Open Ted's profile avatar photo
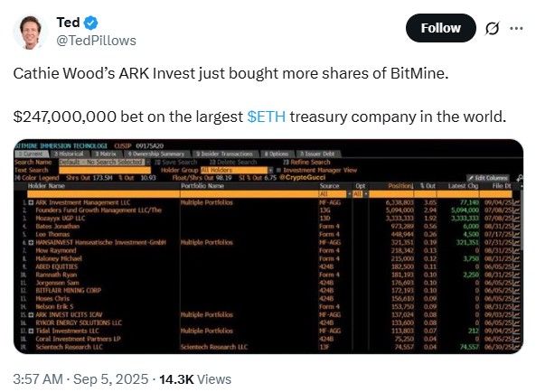This screenshot has width=536, height=392. point(30,33)
